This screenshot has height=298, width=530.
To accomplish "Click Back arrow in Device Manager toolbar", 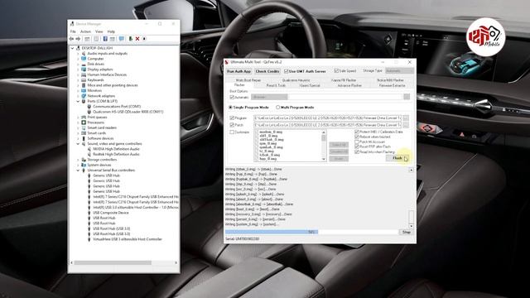I will [x=71, y=39].
